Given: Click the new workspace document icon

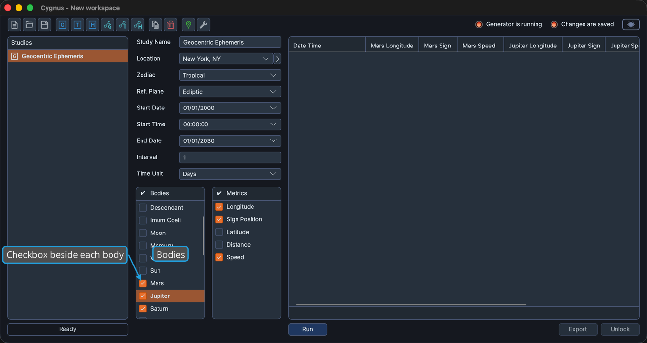Looking at the screenshot, I should [x=15, y=25].
